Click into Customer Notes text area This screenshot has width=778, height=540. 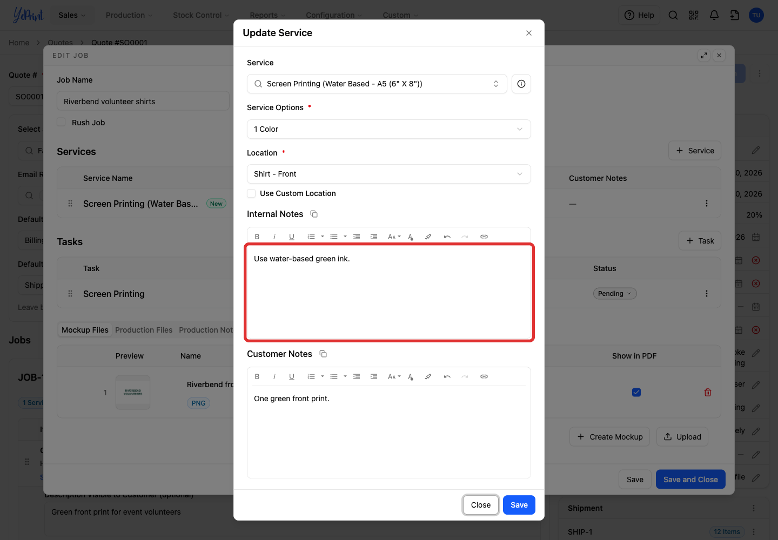pyautogui.click(x=389, y=432)
